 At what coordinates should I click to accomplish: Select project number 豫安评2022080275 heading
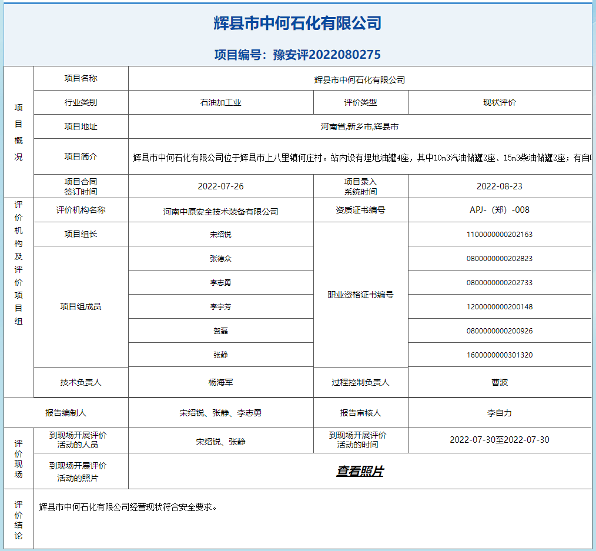tap(297, 55)
